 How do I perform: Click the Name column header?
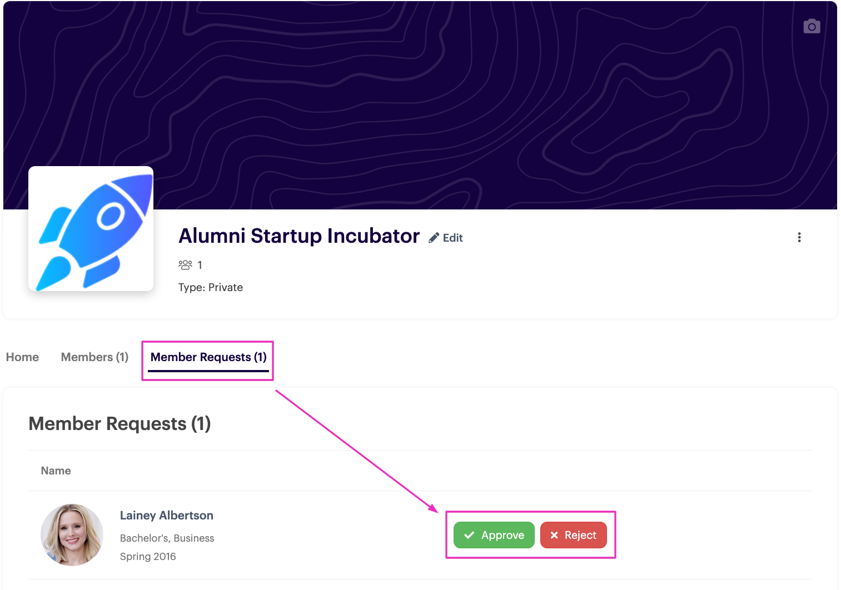click(56, 471)
